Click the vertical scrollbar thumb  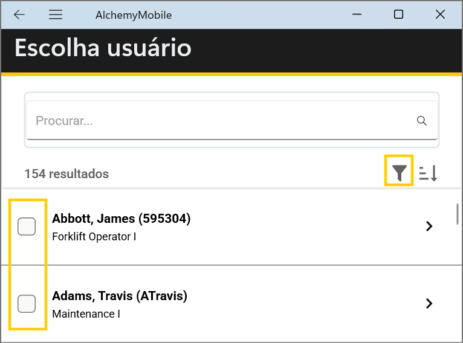click(458, 214)
